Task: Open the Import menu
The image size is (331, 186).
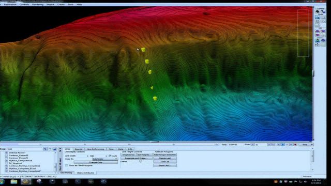Action: (50, 5)
